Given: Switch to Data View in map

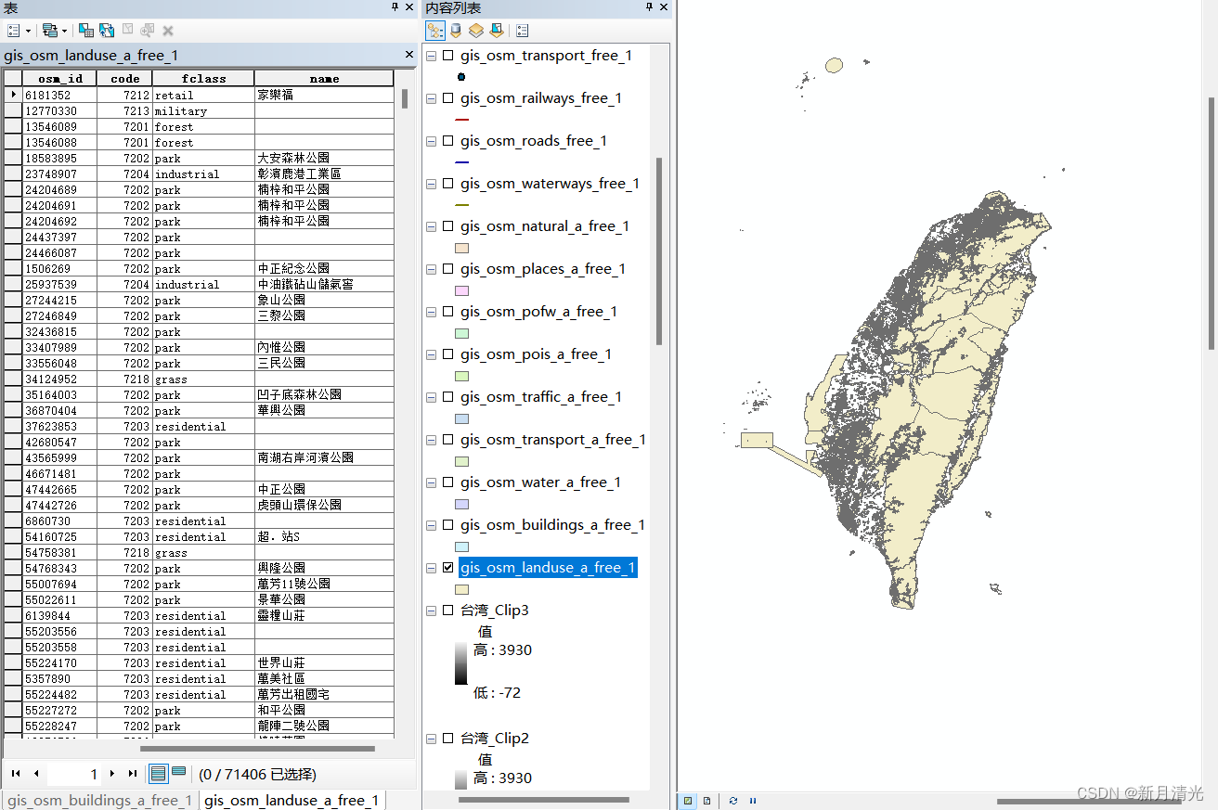Looking at the screenshot, I should [688, 800].
